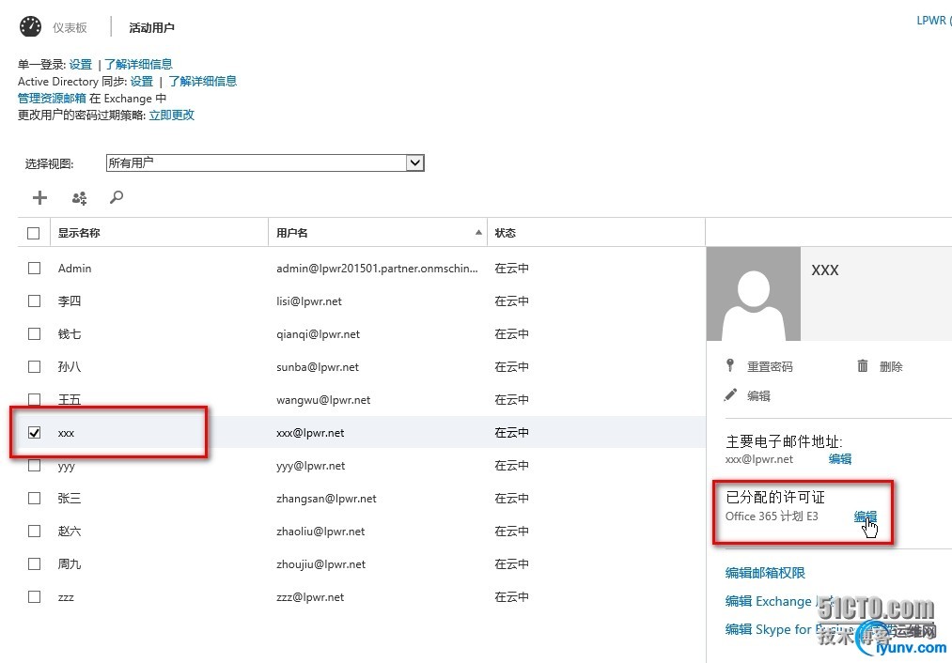Open the 仪表板 tab
Screen dimensions: 952x663
click(x=70, y=28)
